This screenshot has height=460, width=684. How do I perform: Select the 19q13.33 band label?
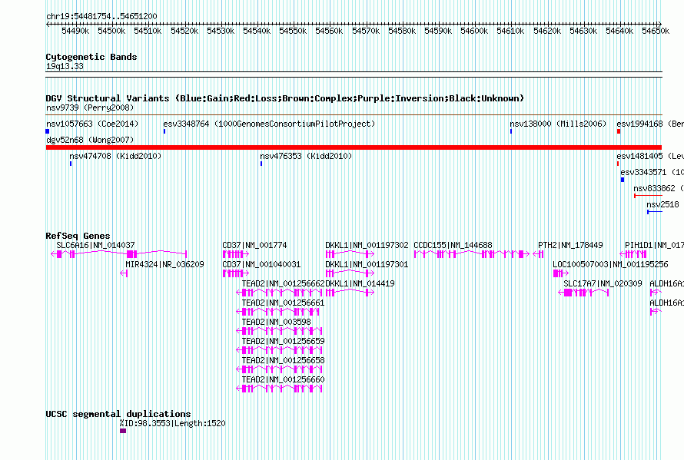[x=65, y=66]
